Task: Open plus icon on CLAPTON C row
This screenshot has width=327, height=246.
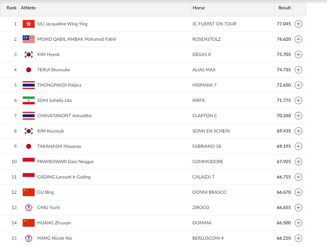Action: click(x=299, y=116)
